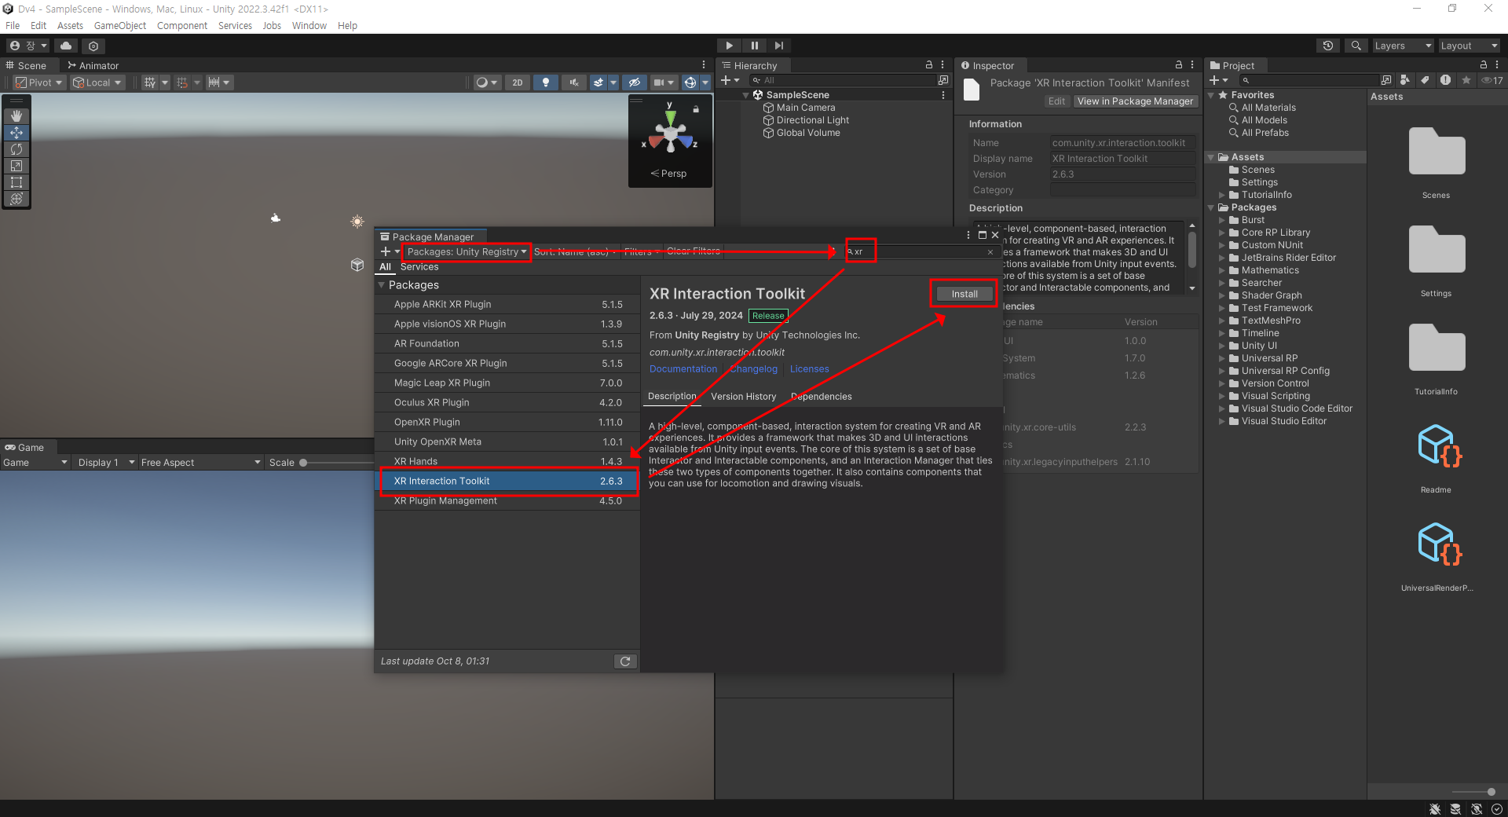1508x817 pixels.
Task: Open the Licenses link
Action: [x=810, y=369]
